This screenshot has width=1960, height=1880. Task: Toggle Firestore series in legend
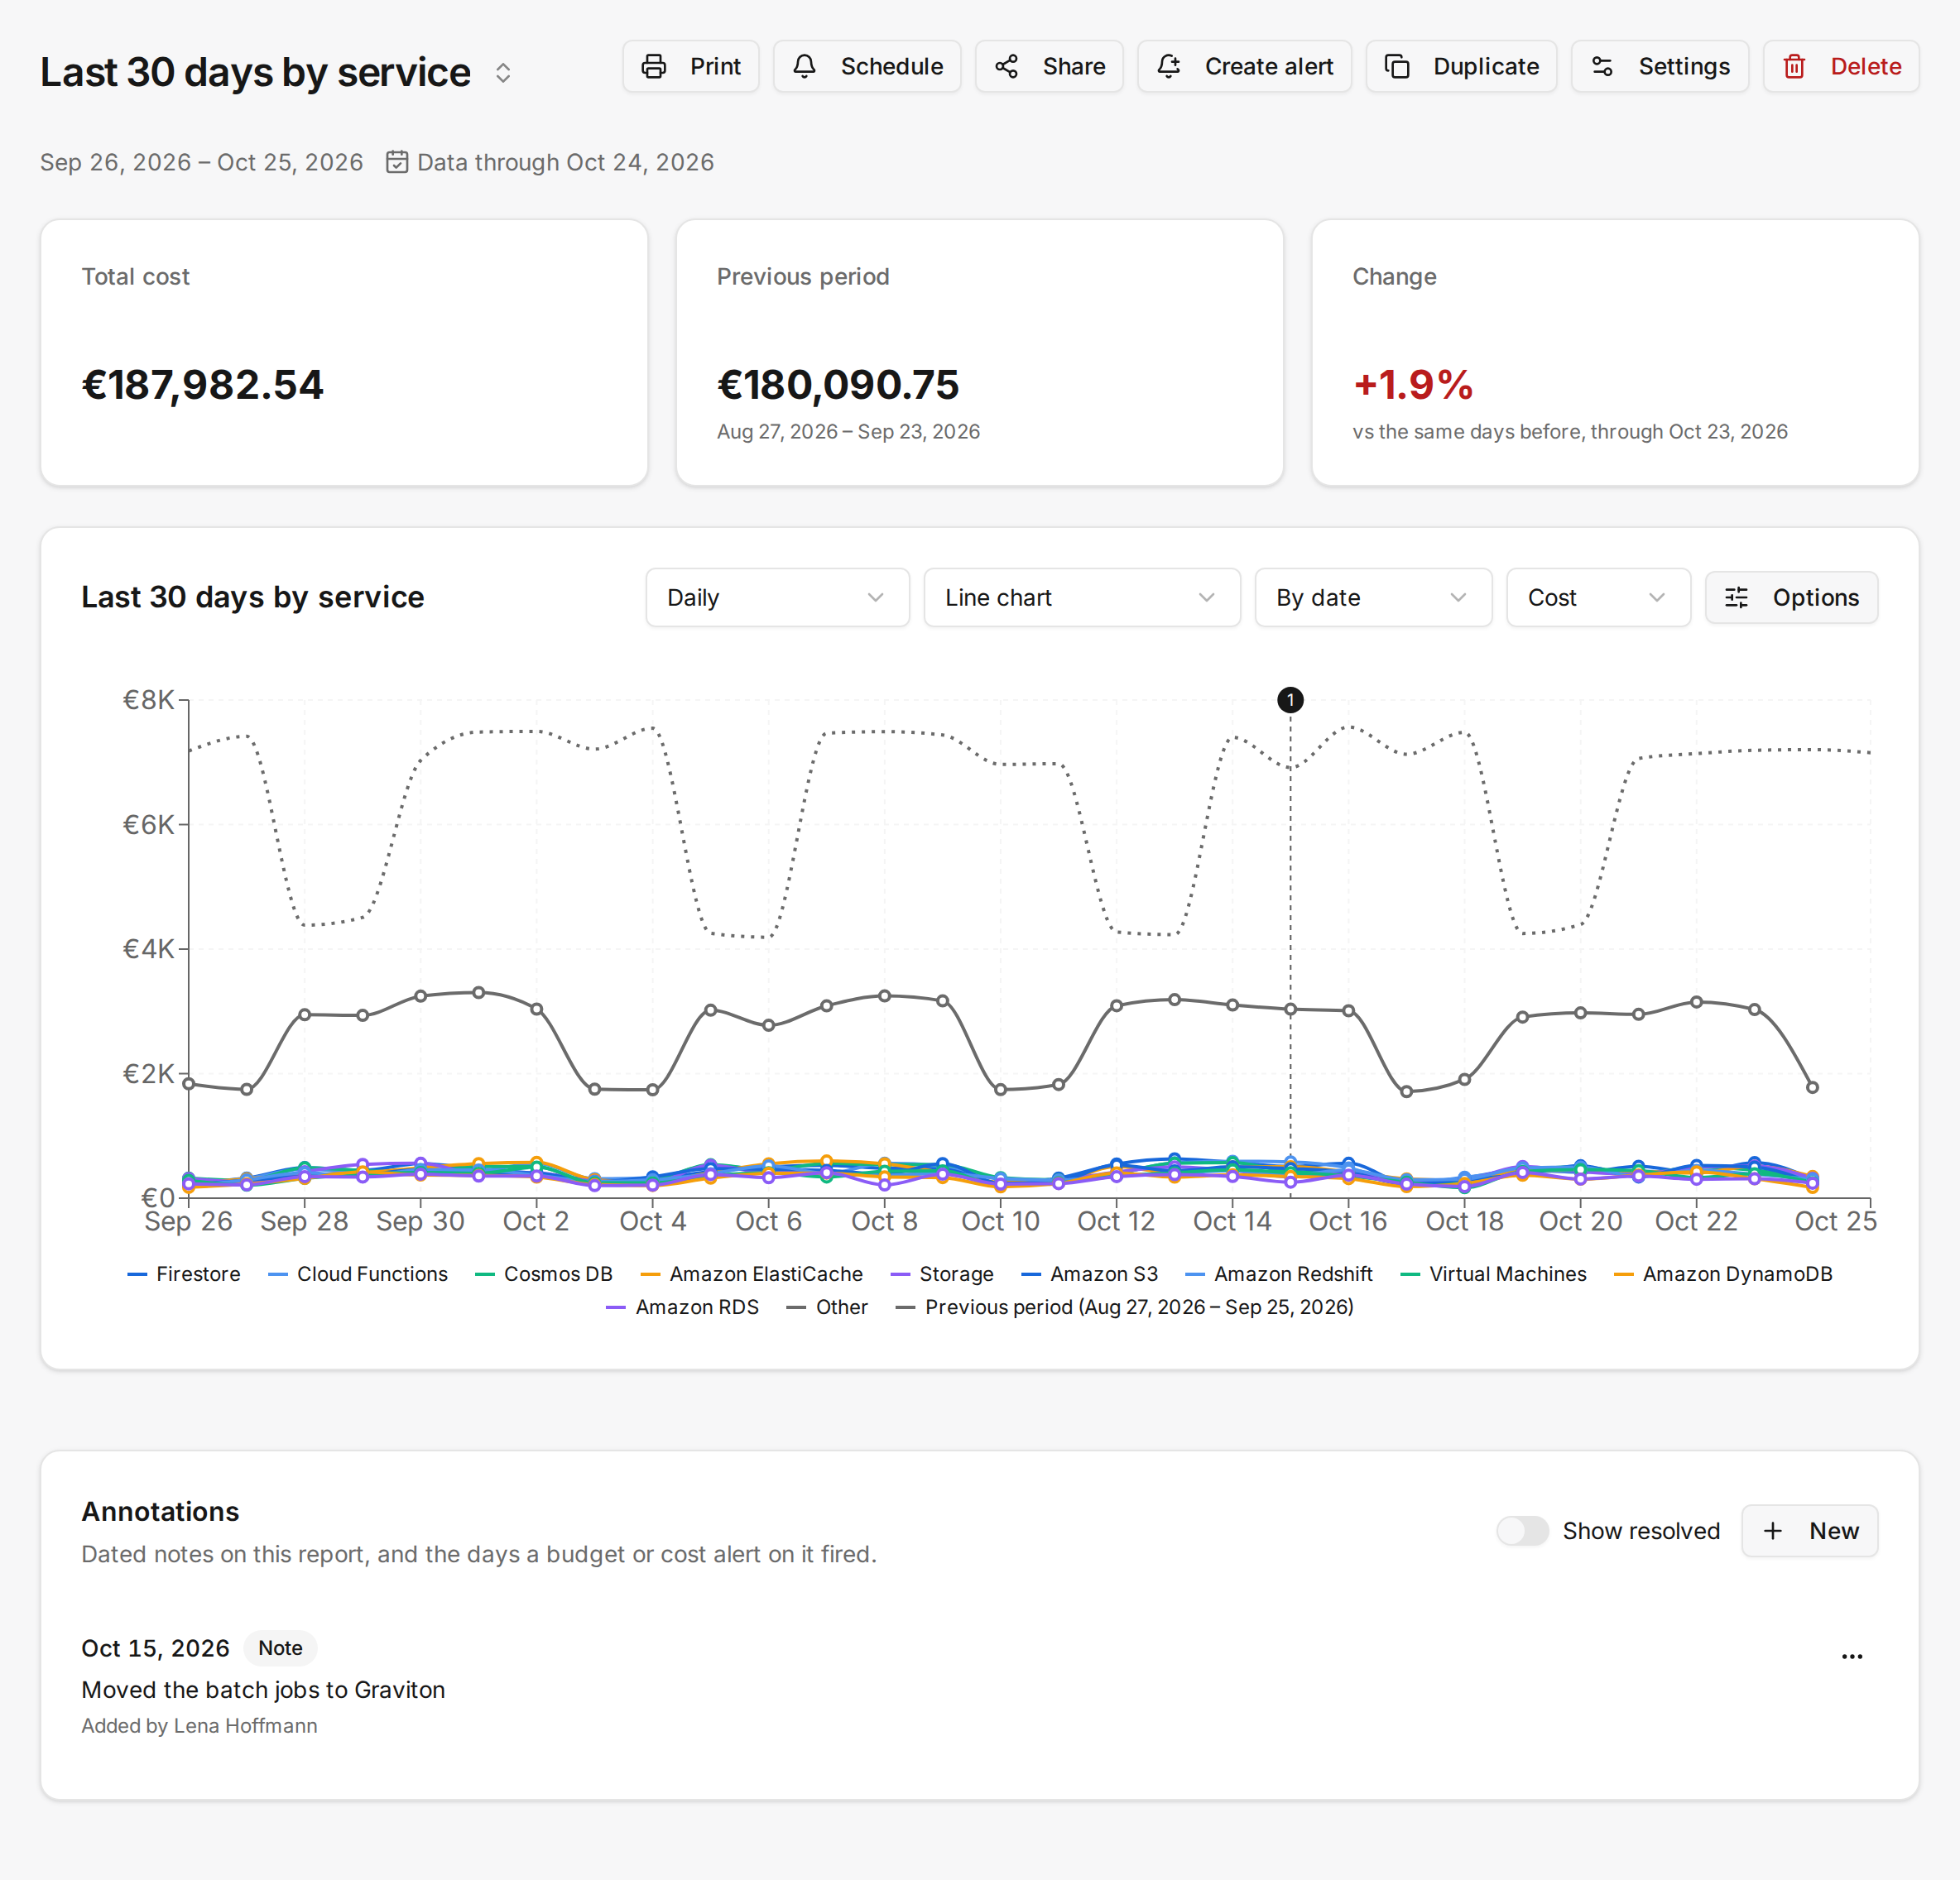pyautogui.click(x=184, y=1273)
